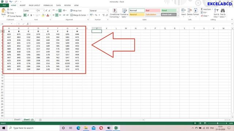Switch to the DATA tab
234x131 pixels.
tap(58, 5)
